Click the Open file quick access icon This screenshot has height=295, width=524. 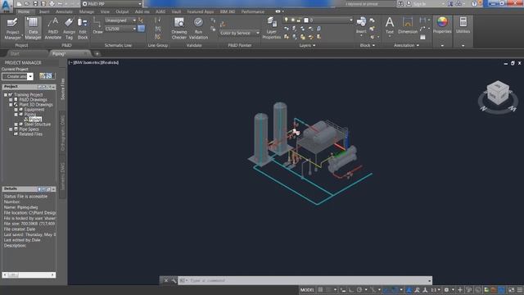pos(27,3)
